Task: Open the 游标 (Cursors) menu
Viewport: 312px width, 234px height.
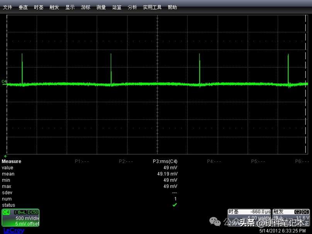Action: click(86, 7)
